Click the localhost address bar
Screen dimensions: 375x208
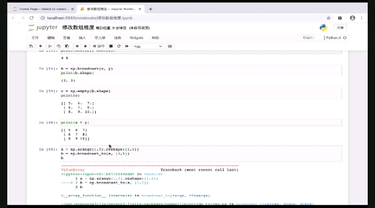click(x=182, y=18)
